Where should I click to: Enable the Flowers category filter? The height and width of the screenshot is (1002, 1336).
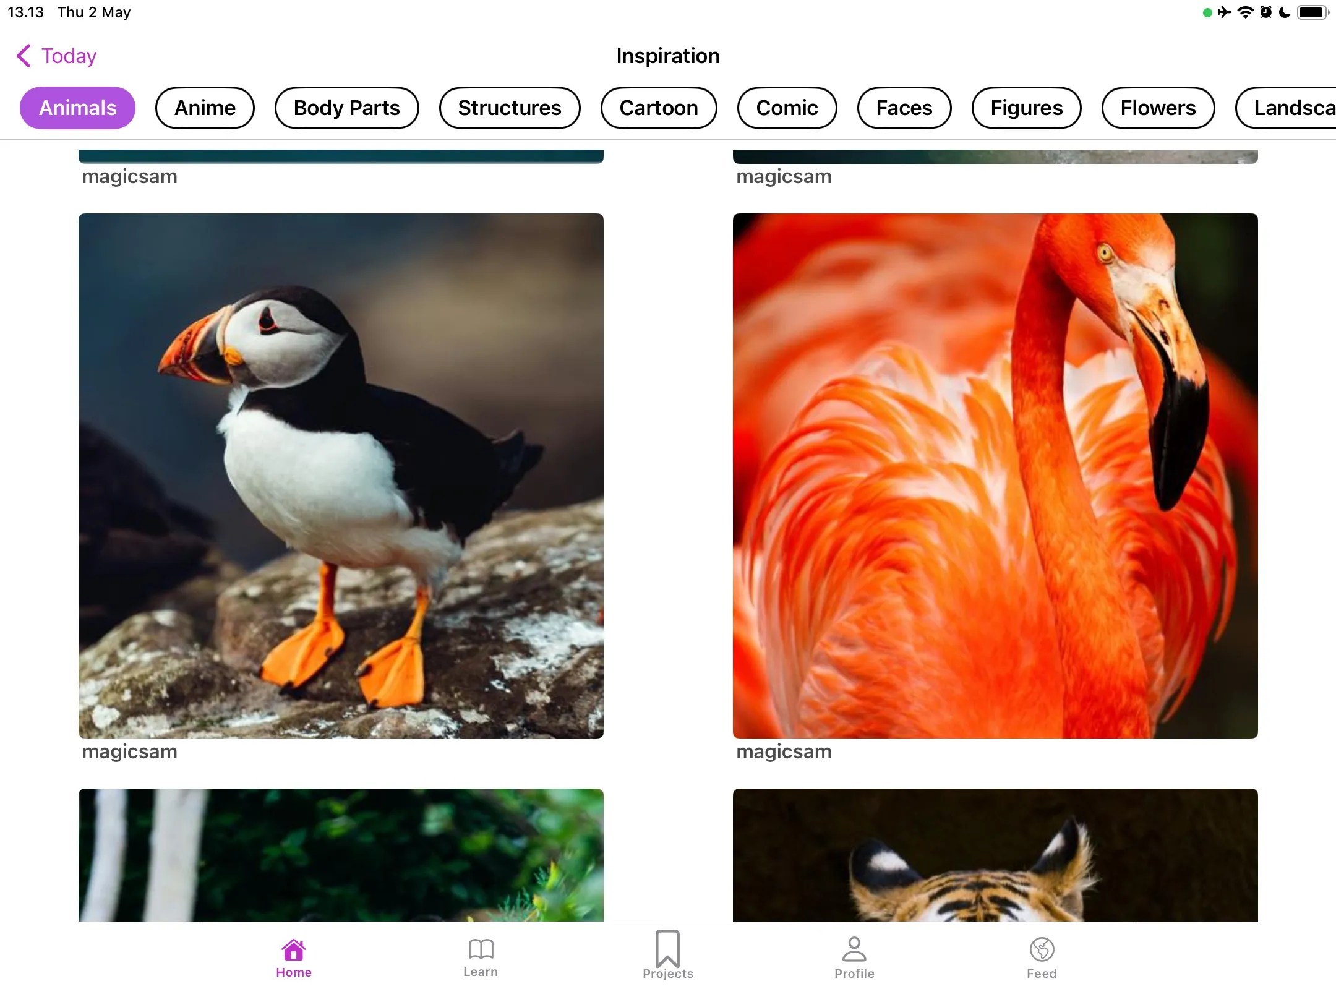1158,107
